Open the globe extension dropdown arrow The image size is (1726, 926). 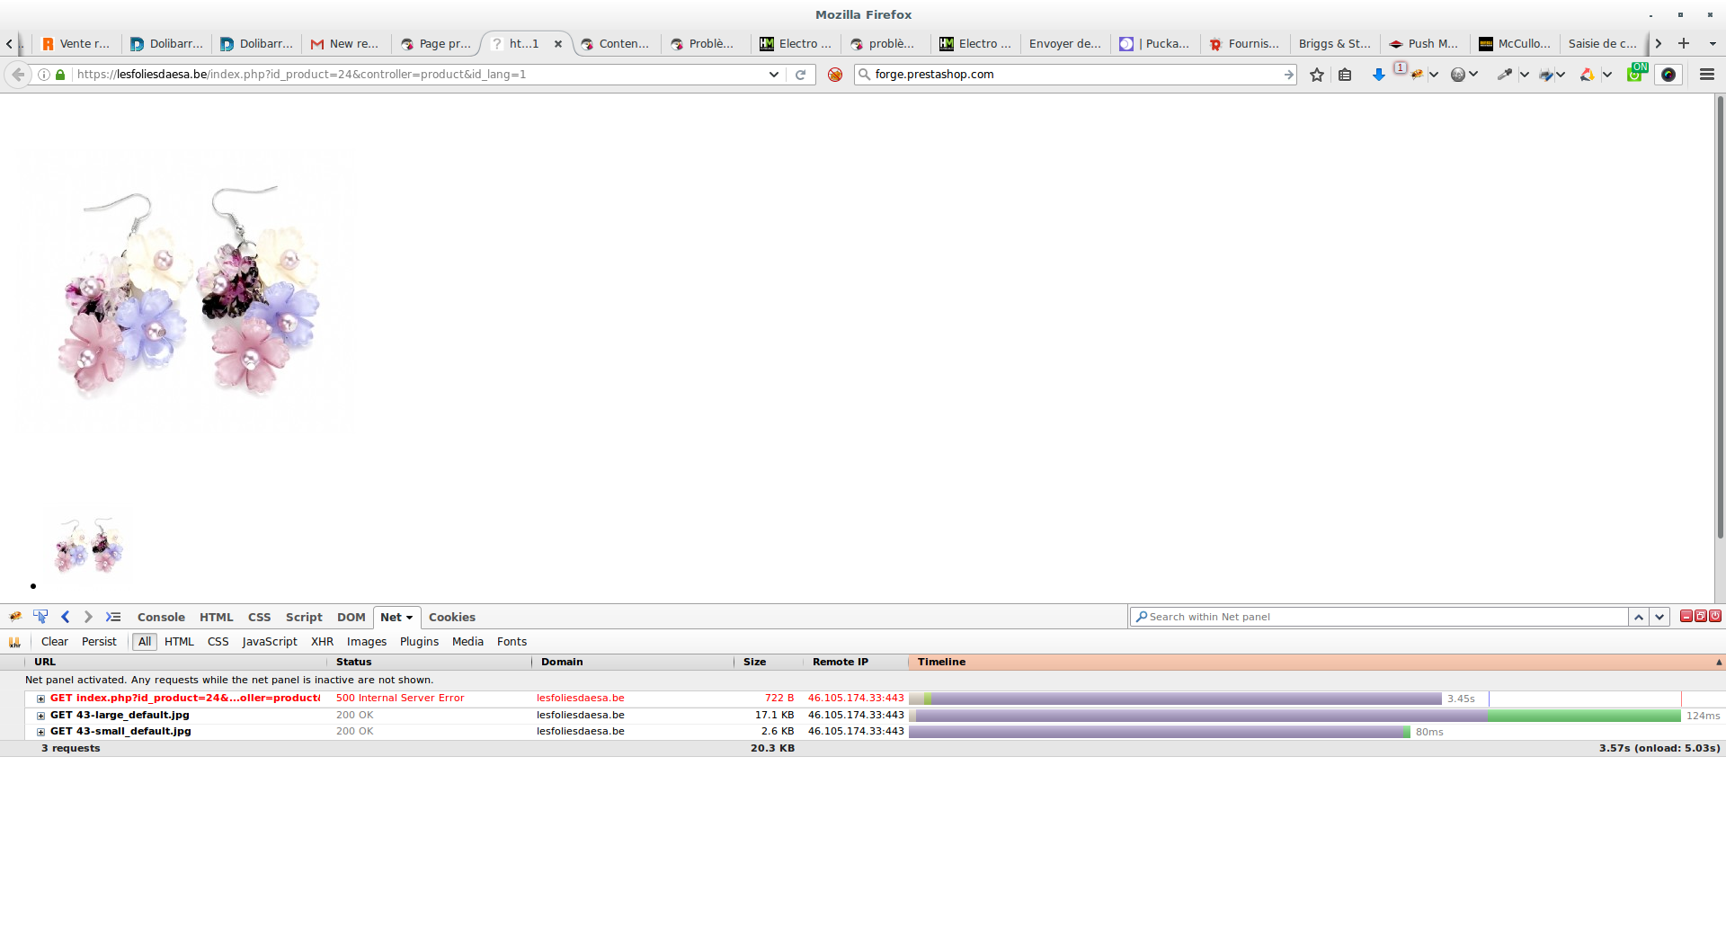pyautogui.click(x=1473, y=75)
